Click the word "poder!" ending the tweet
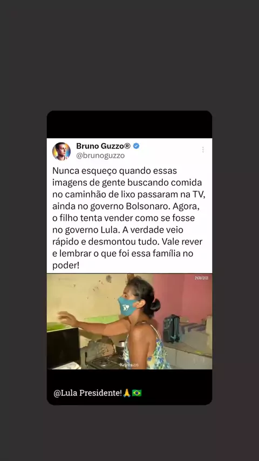 pos(66,266)
